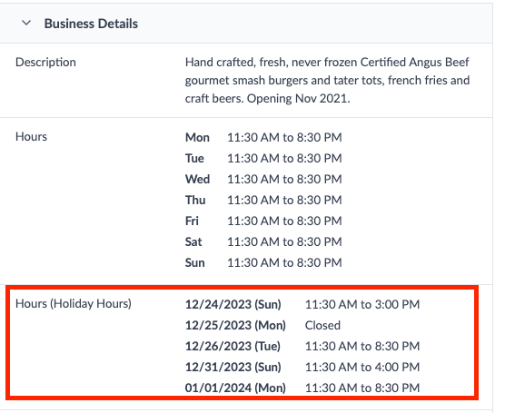Click 12/31/2023 hours ending 4:00 PM

(x=362, y=367)
